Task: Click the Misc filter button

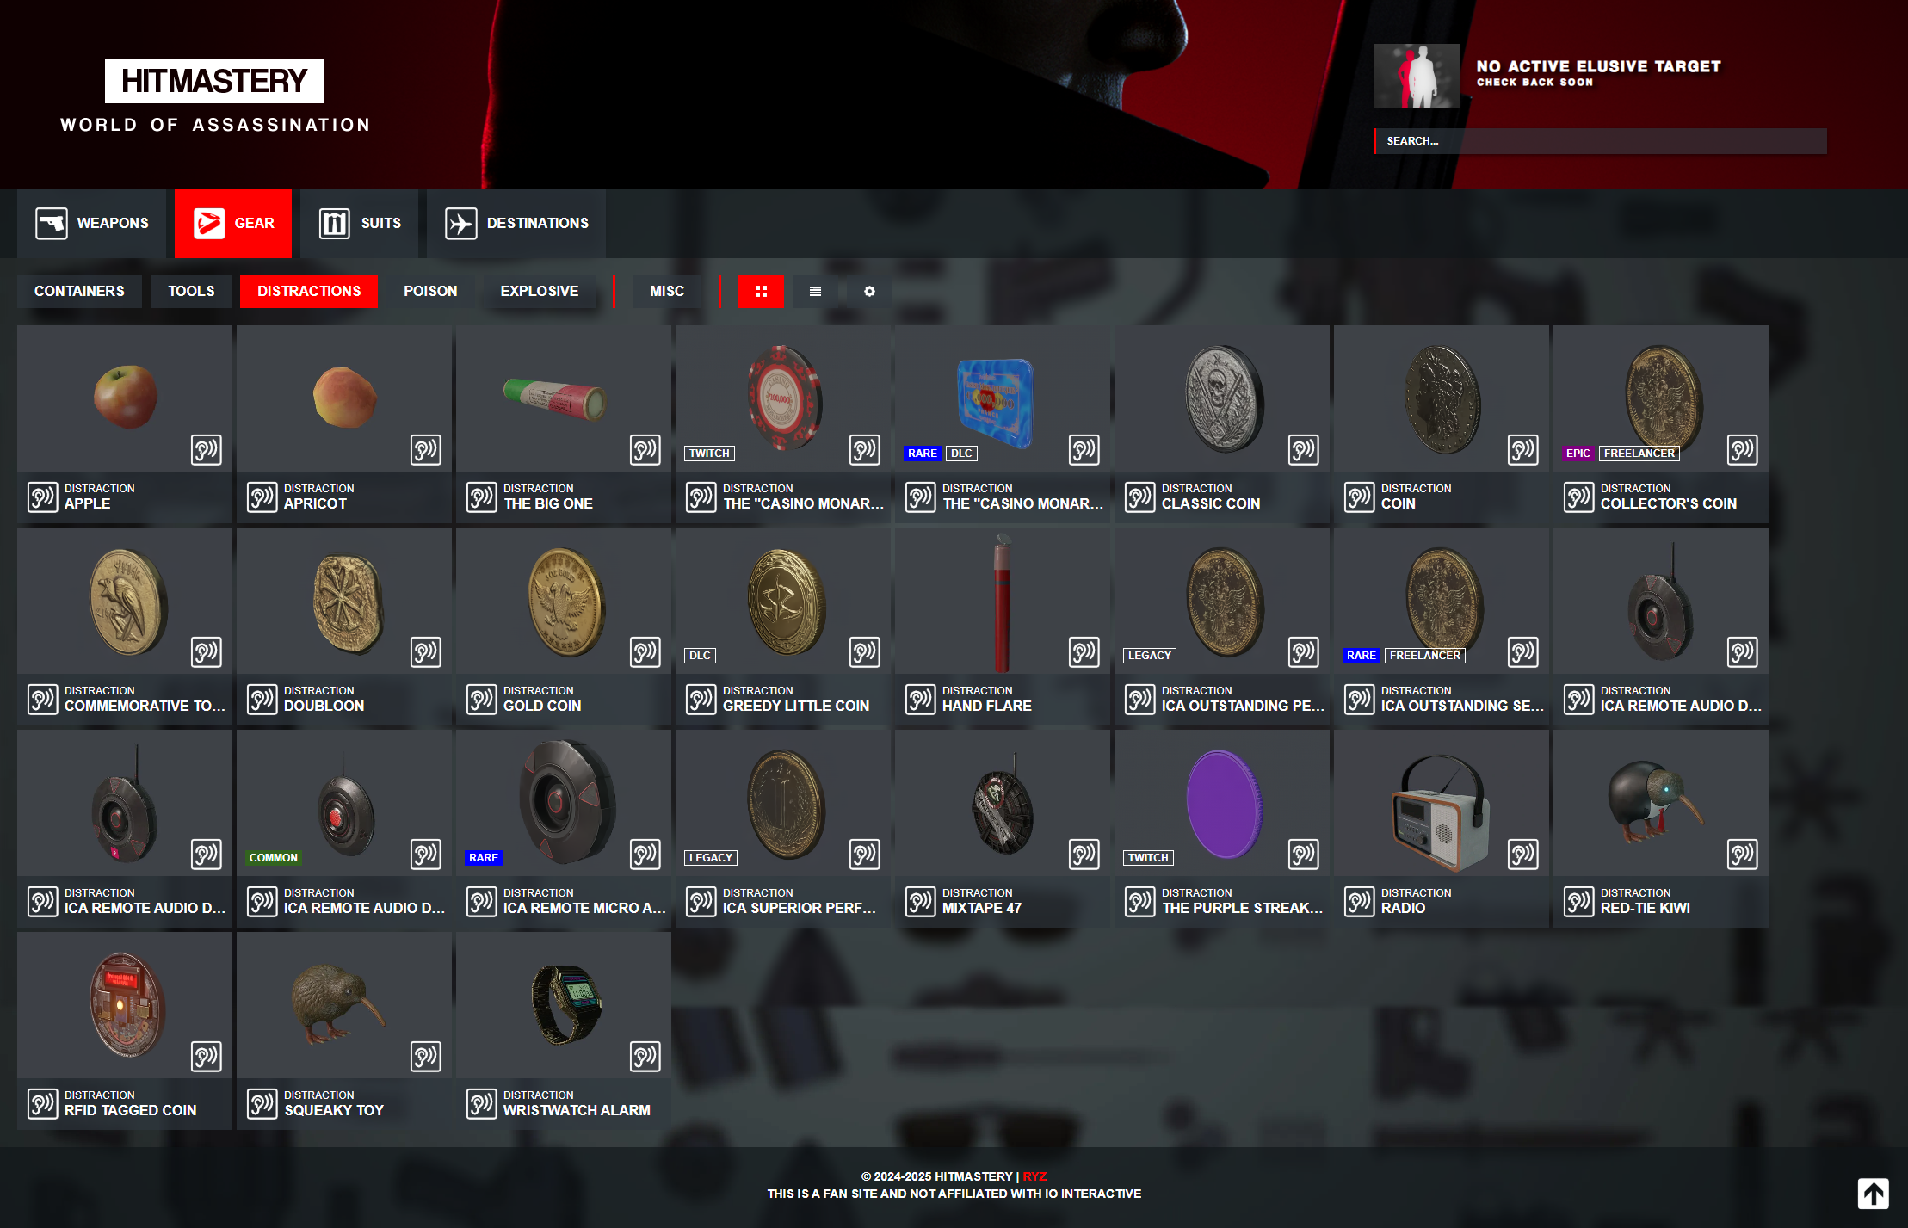Action: click(667, 292)
